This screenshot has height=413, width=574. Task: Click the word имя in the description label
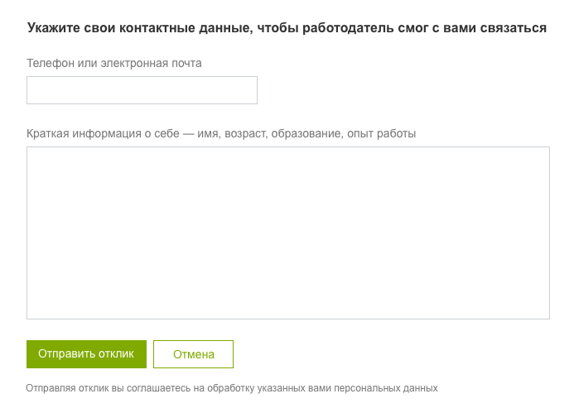pos(208,132)
